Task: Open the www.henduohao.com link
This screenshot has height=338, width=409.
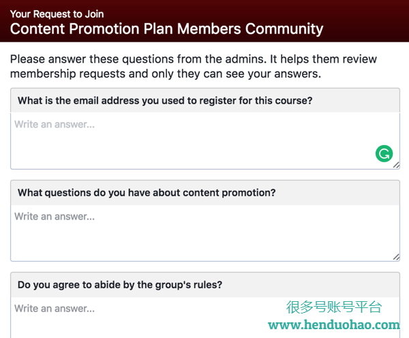Action: 334,325
